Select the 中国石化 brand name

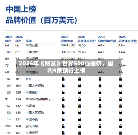pyautogui.click(x=32, y=45)
